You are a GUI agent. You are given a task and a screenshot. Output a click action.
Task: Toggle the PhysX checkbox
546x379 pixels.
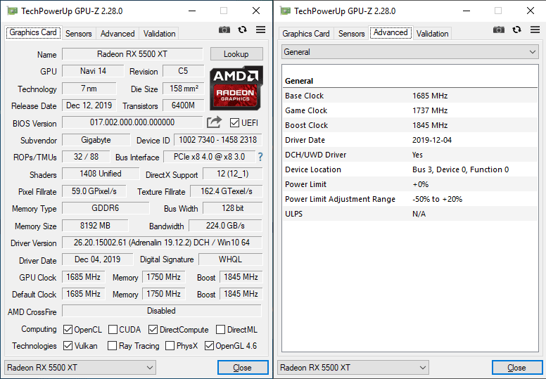point(170,345)
